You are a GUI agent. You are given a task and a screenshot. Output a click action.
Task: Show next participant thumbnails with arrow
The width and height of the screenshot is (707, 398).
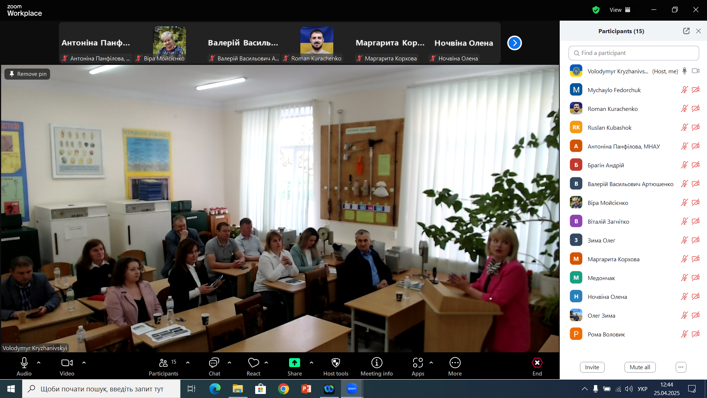tap(514, 43)
